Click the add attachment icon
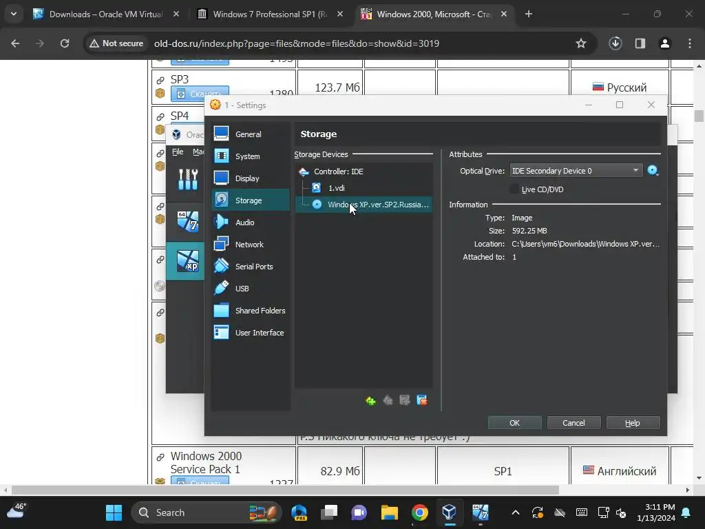This screenshot has width=705, height=529. click(405, 400)
